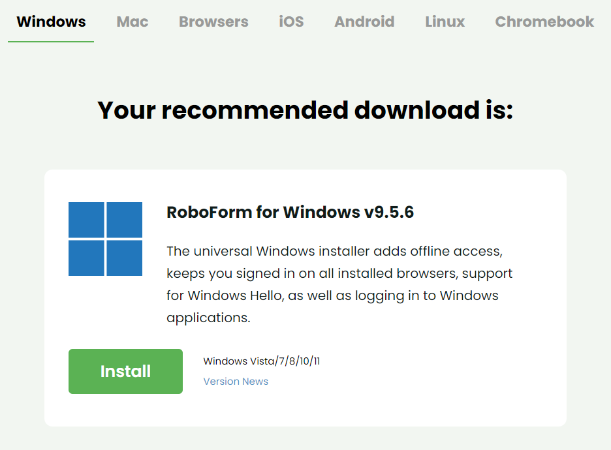Read Version News for the installer
611x450 pixels.
pos(236,381)
